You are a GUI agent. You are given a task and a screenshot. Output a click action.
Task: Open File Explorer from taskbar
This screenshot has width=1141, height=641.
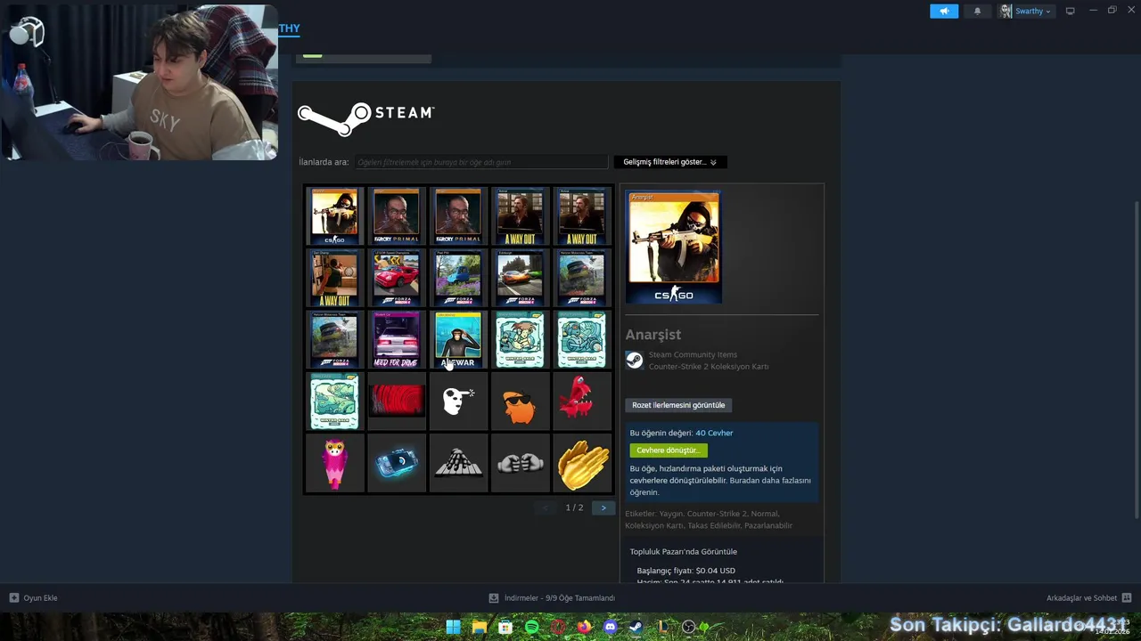[480, 627]
